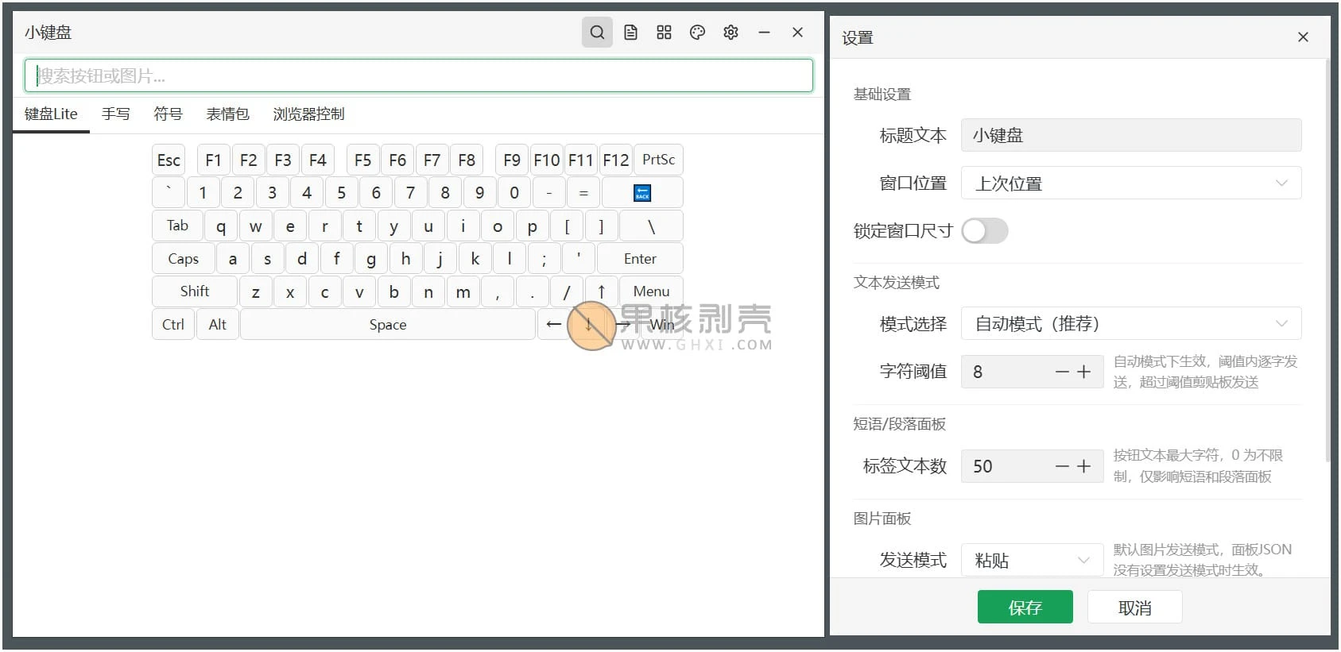
Task: Tap the letter q key
Action: coord(221,226)
